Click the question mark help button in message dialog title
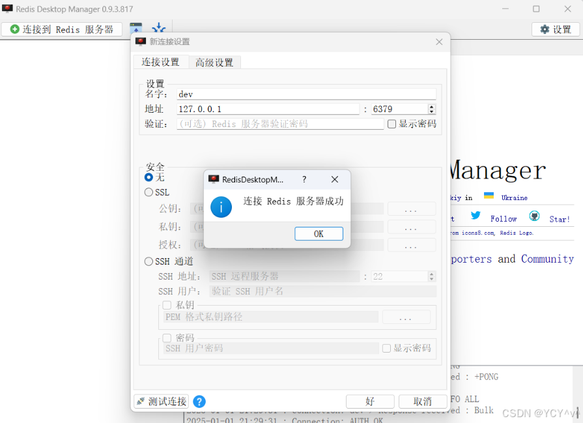583x423 pixels. [304, 179]
